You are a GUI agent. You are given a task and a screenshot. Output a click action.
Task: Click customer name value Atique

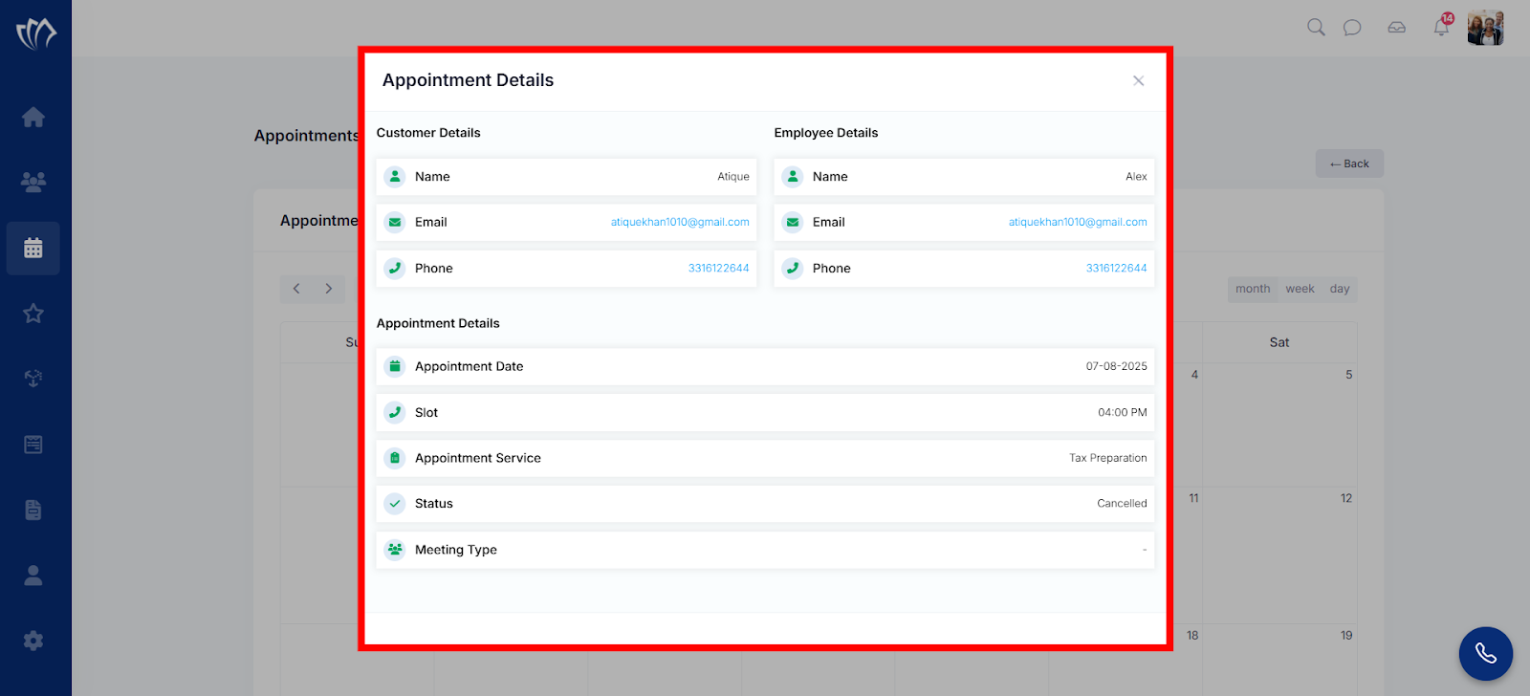tap(733, 177)
